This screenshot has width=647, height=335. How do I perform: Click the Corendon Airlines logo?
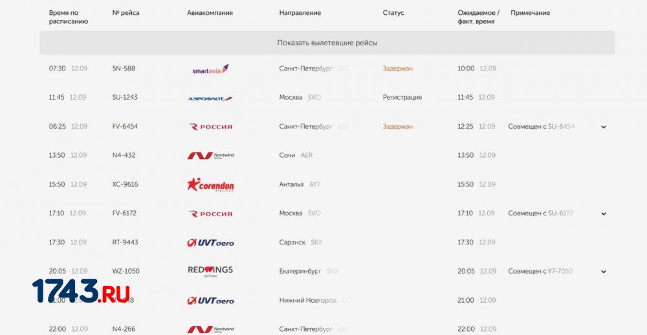(210, 185)
